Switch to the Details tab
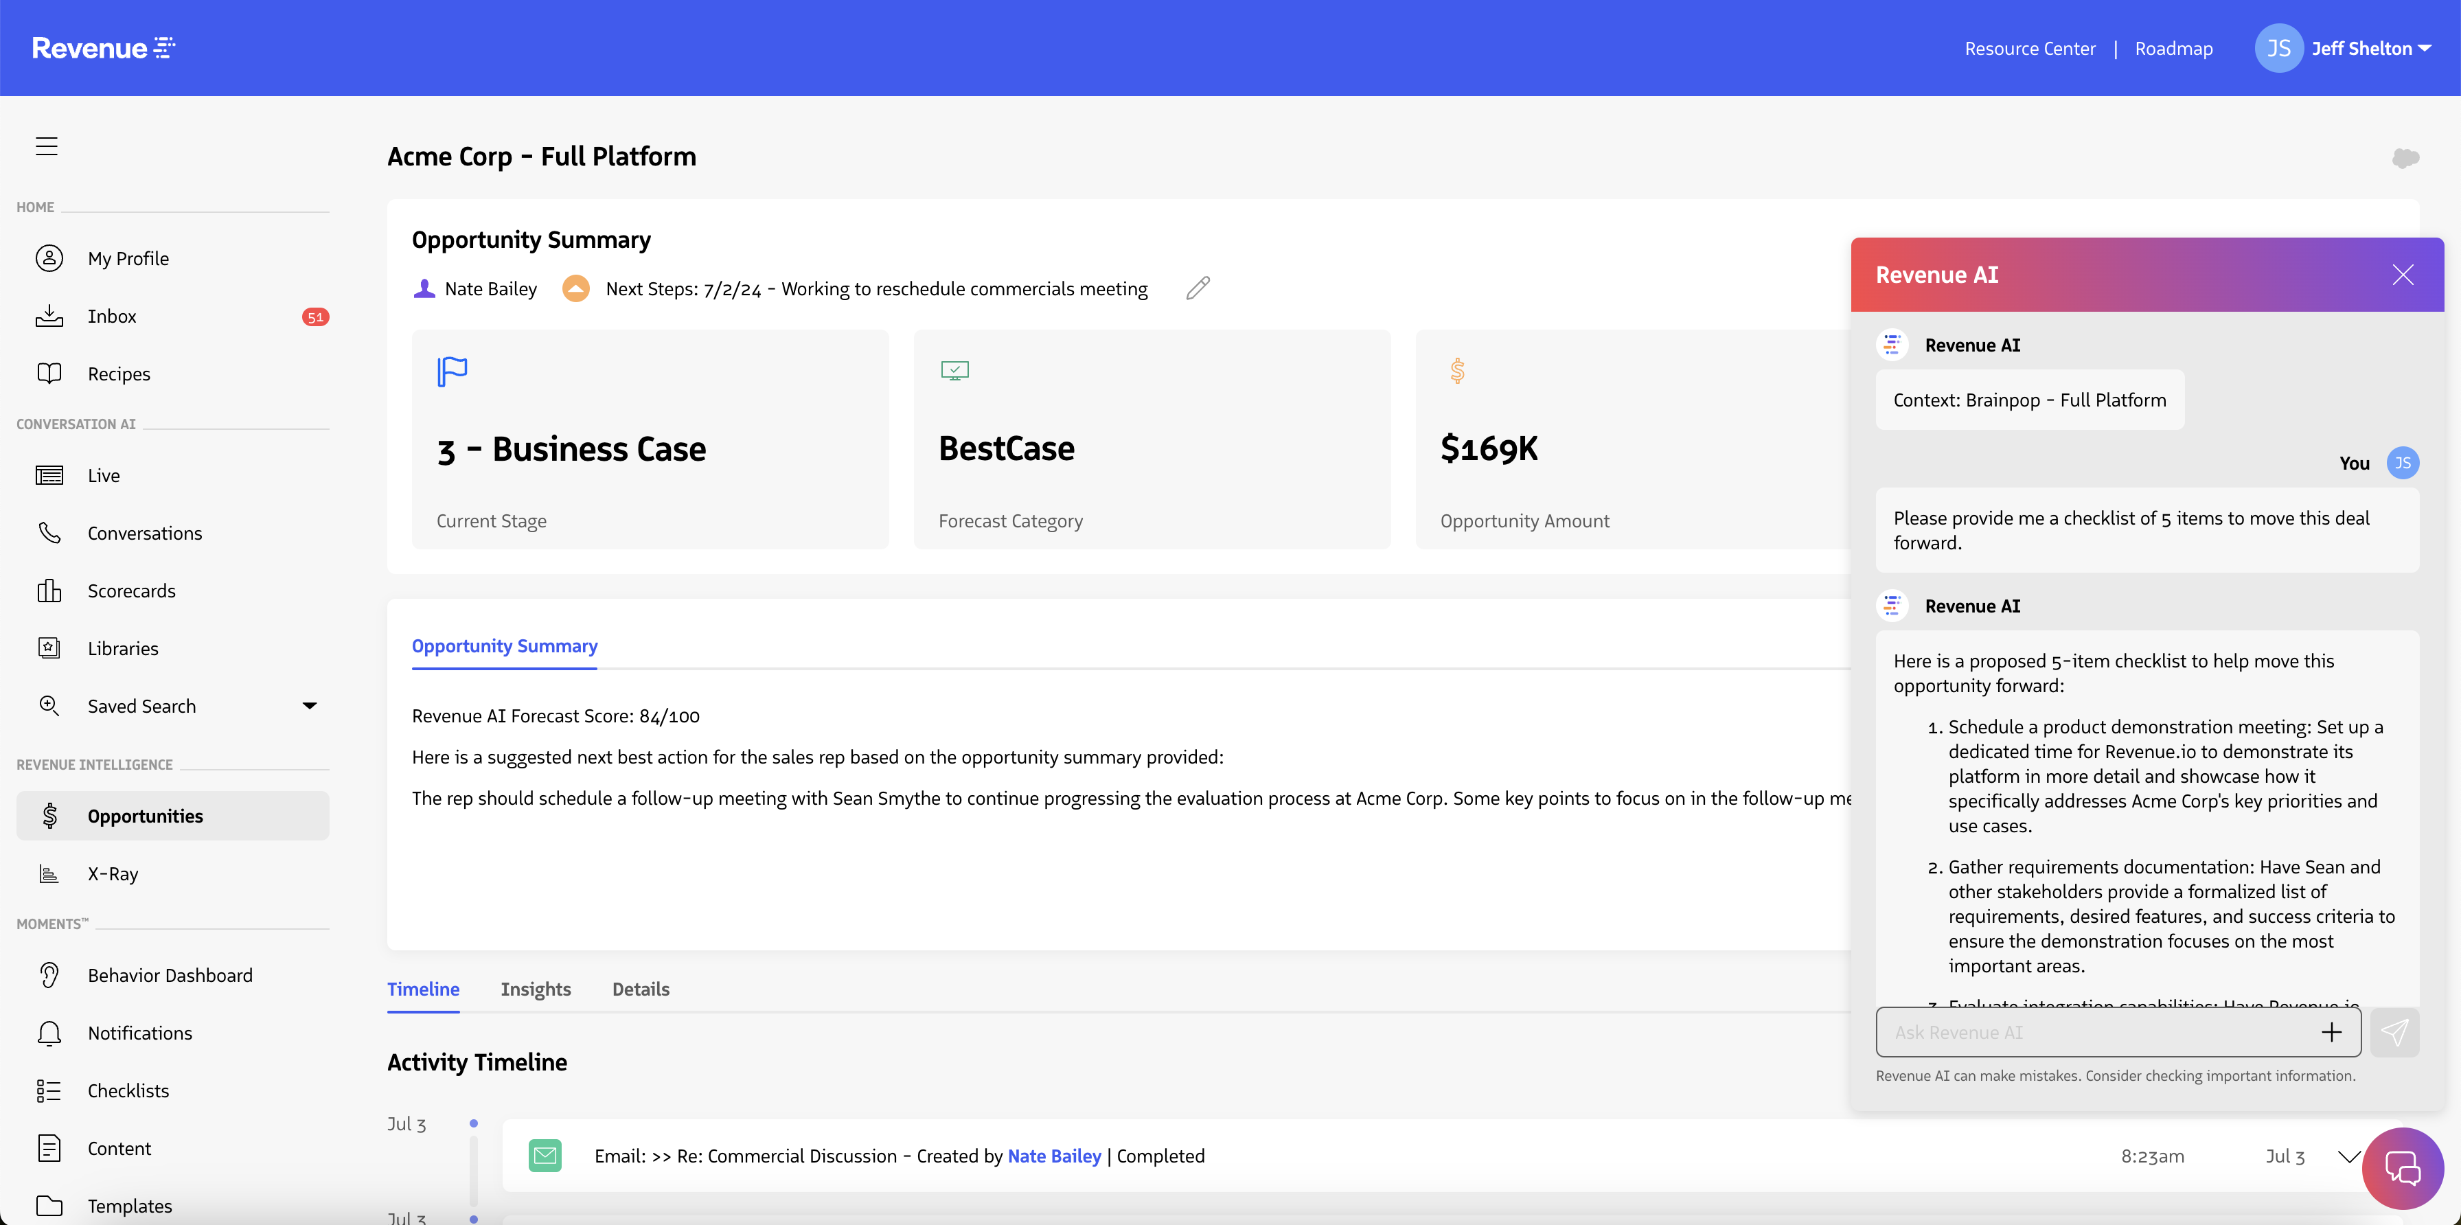Image resolution: width=2461 pixels, height=1225 pixels. click(x=640, y=989)
